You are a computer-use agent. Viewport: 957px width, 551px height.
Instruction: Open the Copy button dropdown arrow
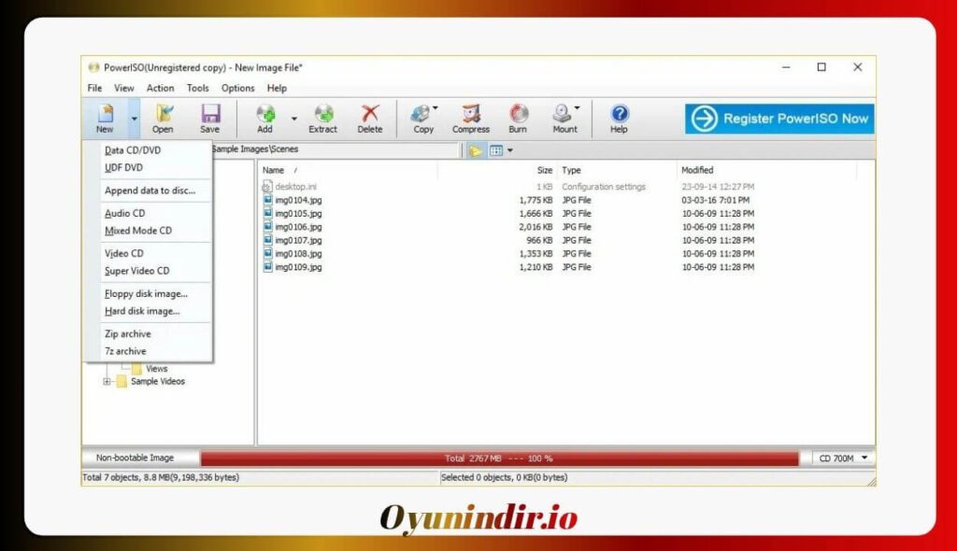click(x=436, y=108)
